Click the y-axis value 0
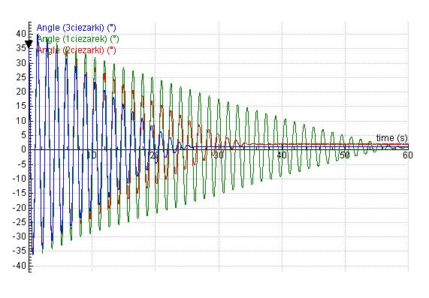429x298 pixels. tap(23, 149)
